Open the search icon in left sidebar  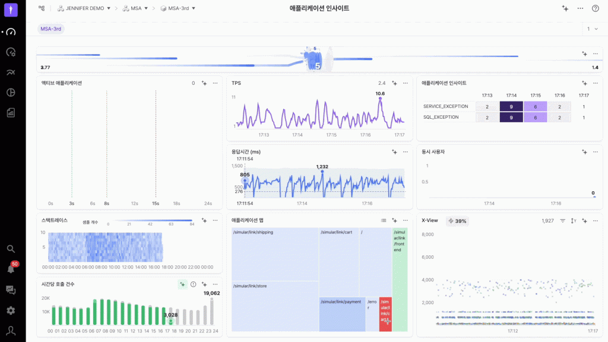[11, 249]
